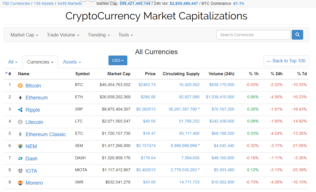Open the Ethereum currency link
Viewport: 316px width, 192px height.
click(37, 98)
